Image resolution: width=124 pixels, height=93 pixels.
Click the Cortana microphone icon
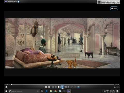38,91
